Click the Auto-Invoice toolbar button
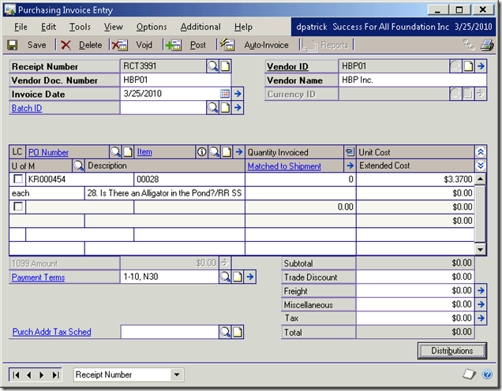502x391 pixels. pyautogui.click(x=254, y=45)
